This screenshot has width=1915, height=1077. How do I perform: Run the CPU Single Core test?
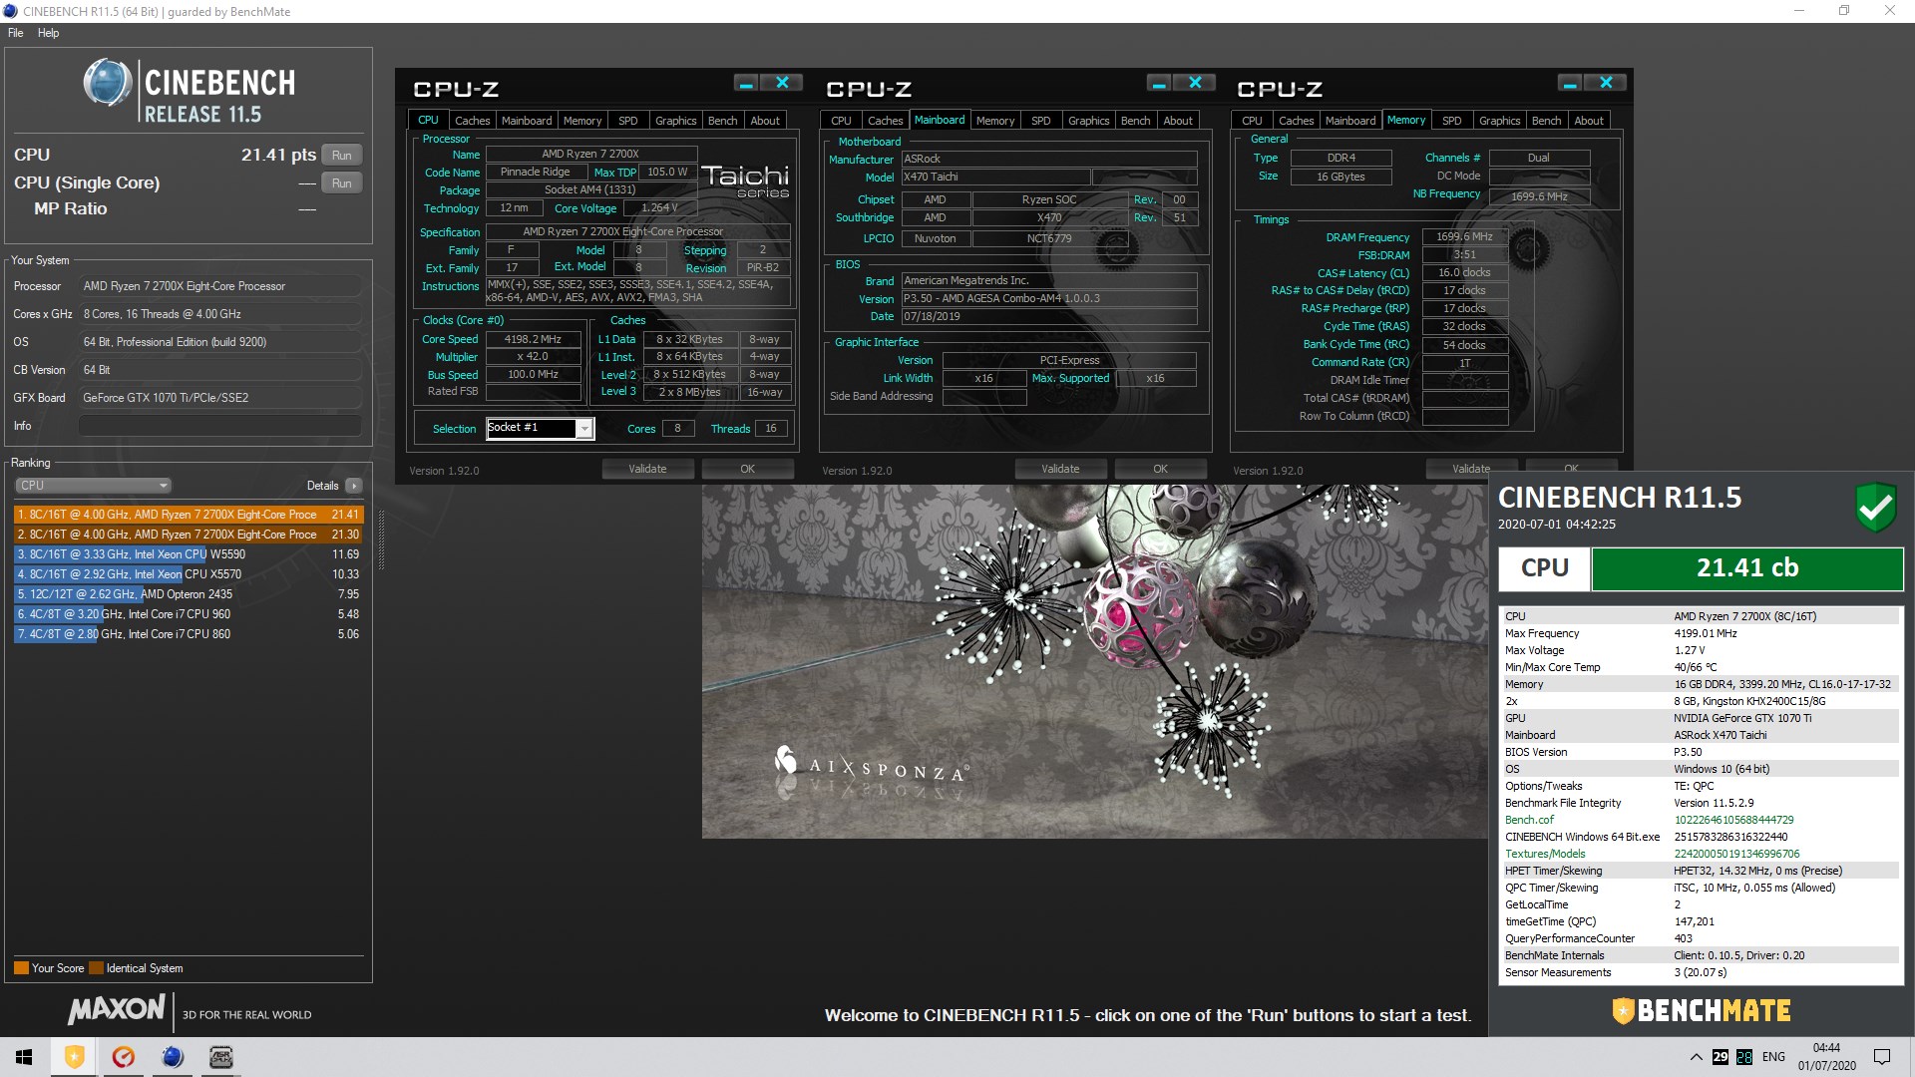pos(342,182)
